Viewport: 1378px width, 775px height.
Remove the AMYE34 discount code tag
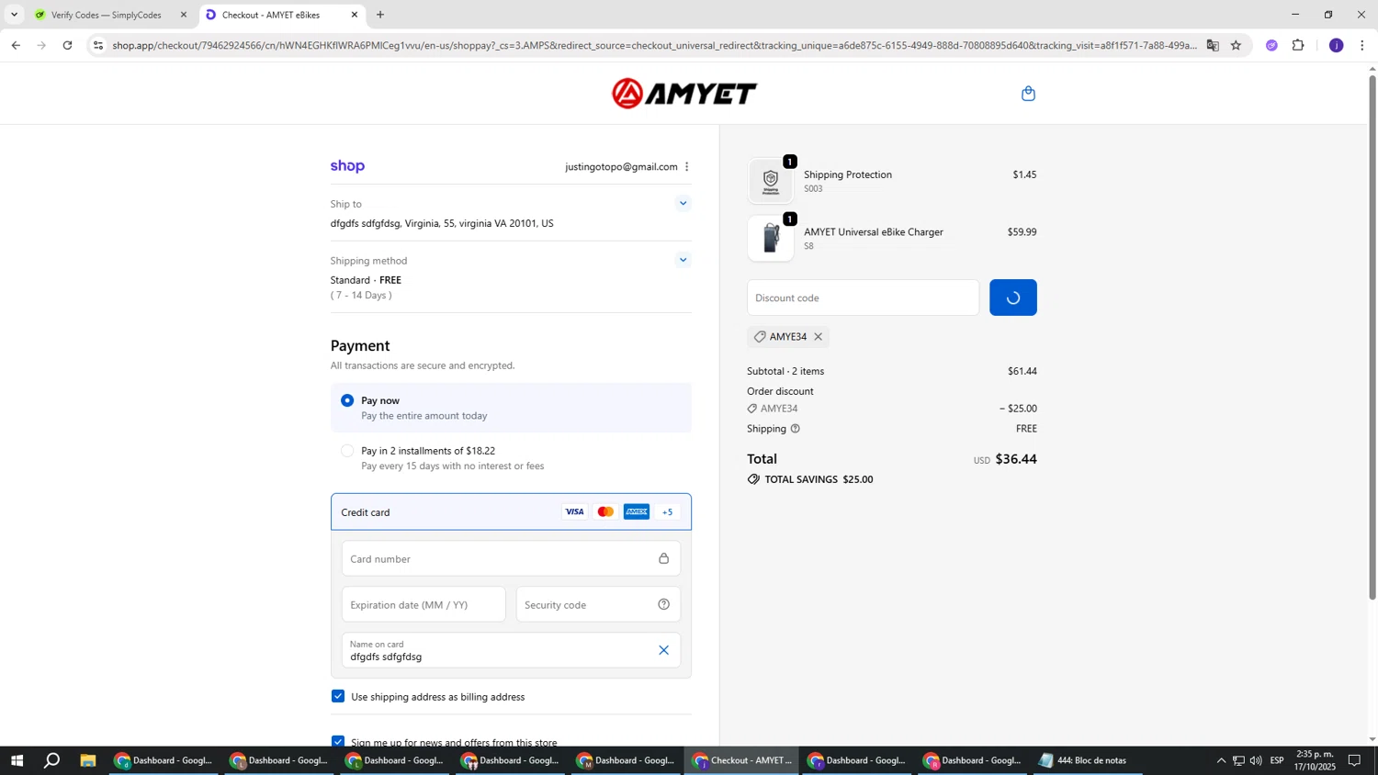tap(818, 337)
